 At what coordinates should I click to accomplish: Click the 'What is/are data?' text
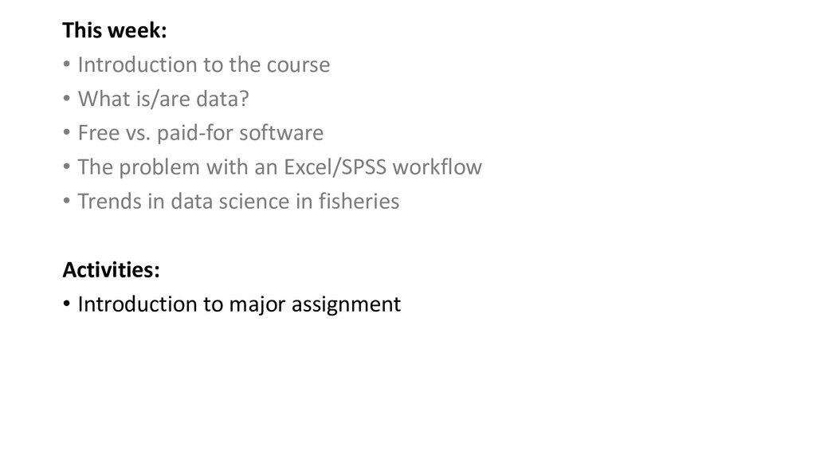pyautogui.click(x=163, y=99)
